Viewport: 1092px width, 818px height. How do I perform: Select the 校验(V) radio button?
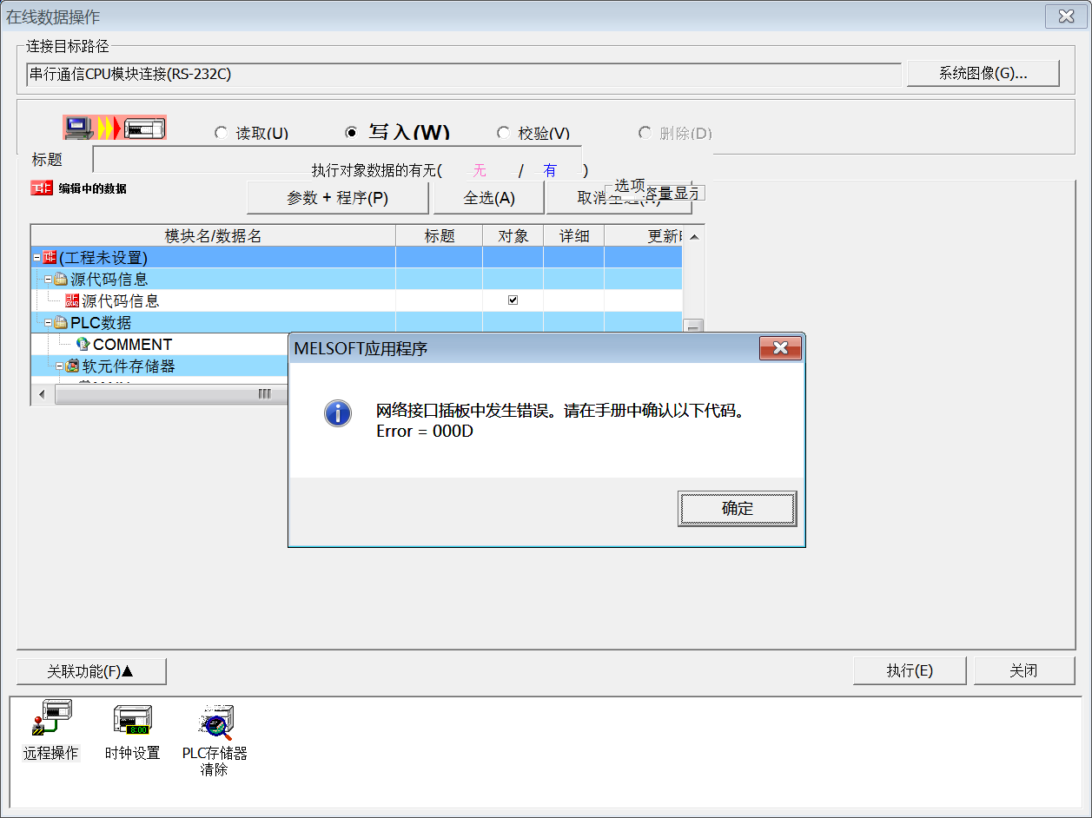[x=503, y=134]
